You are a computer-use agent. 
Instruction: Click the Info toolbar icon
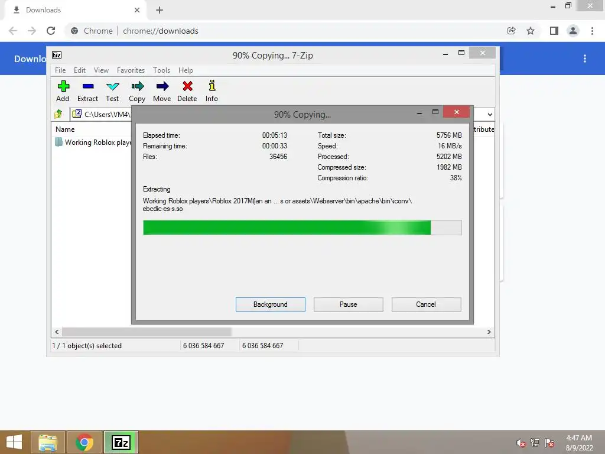(212, 92)
